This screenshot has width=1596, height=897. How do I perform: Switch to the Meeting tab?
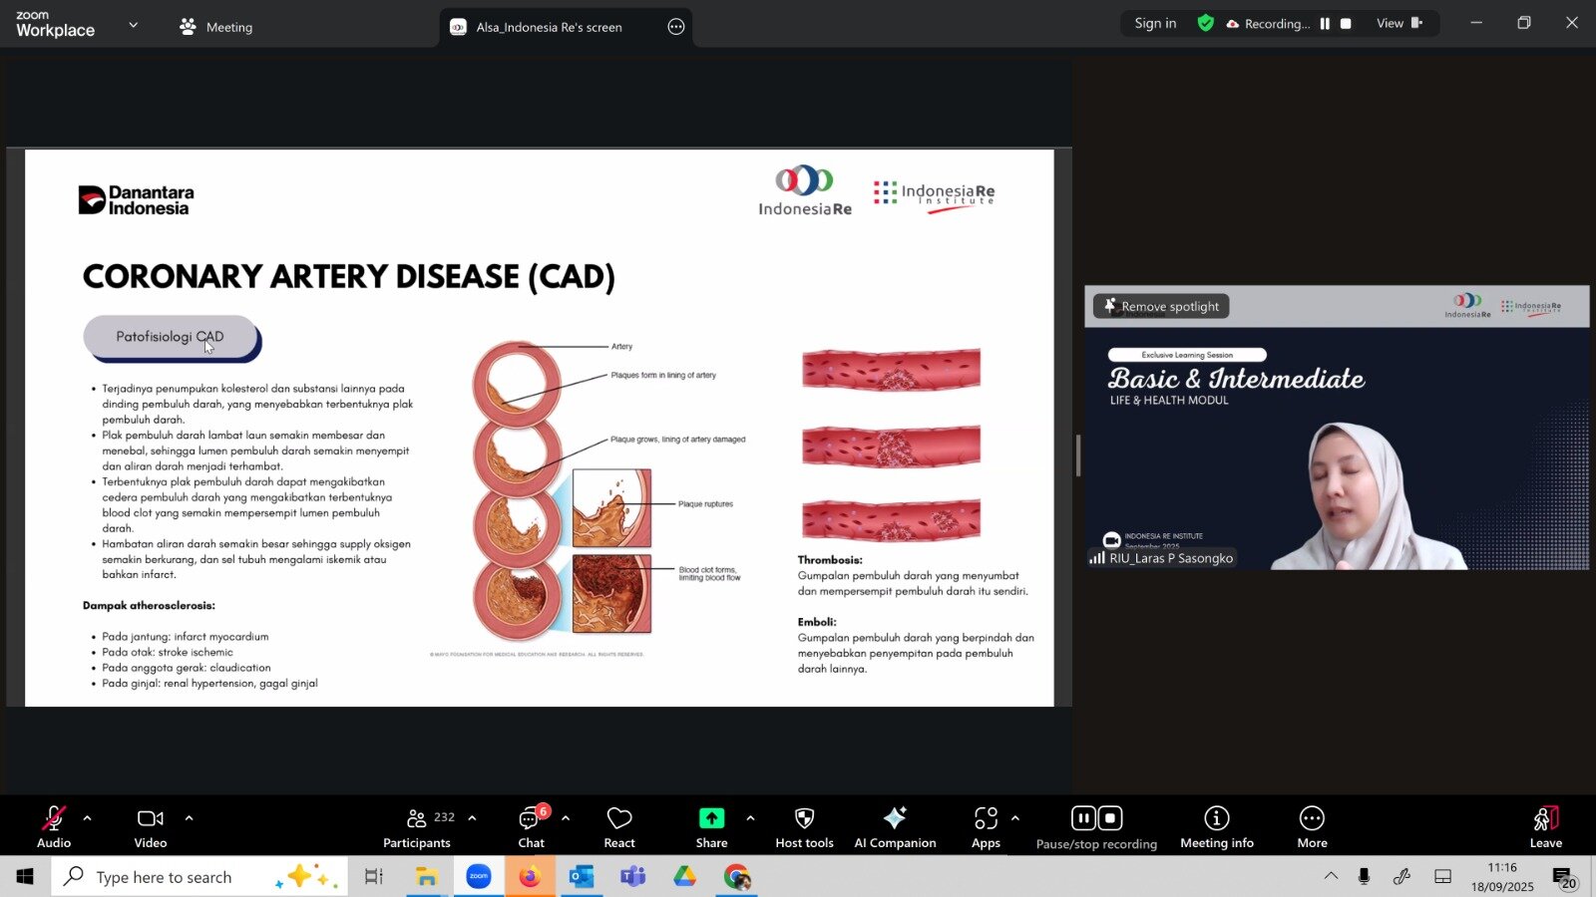point(216,27)
